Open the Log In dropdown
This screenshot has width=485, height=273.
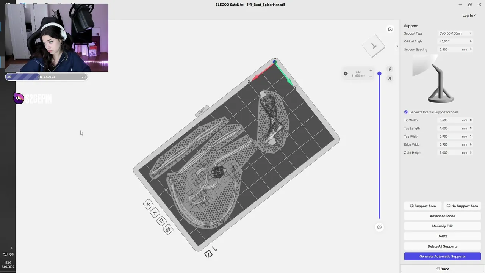(x=469, y=16)
